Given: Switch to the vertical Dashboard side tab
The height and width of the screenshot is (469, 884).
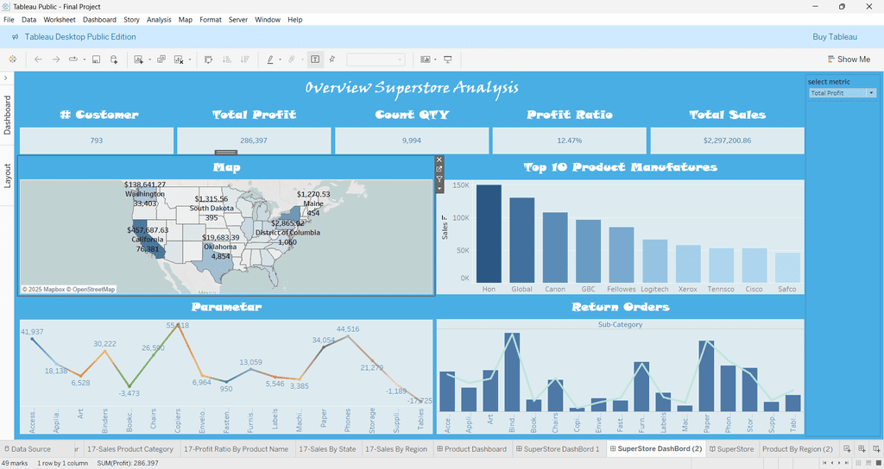Looking at the screenshot, I should (7, 115).
